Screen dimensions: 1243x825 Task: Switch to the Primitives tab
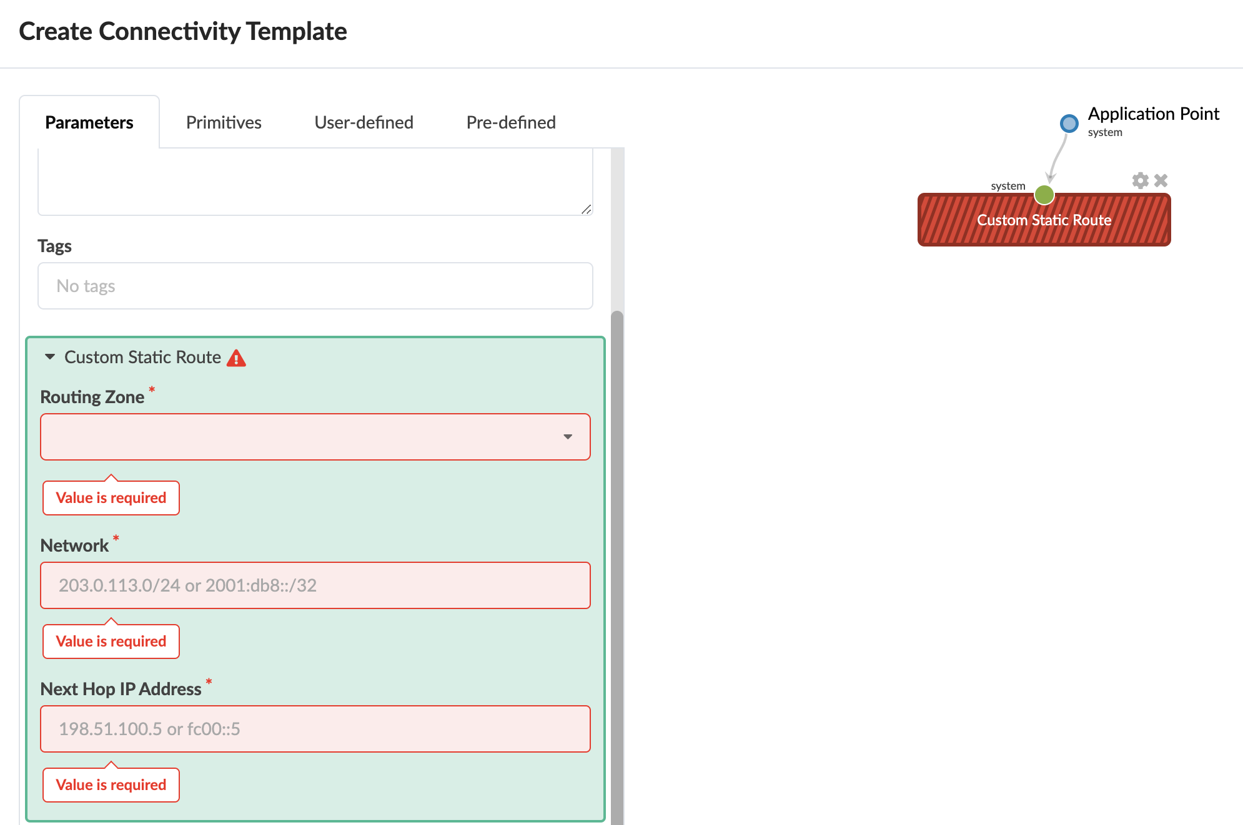point(224,122)
